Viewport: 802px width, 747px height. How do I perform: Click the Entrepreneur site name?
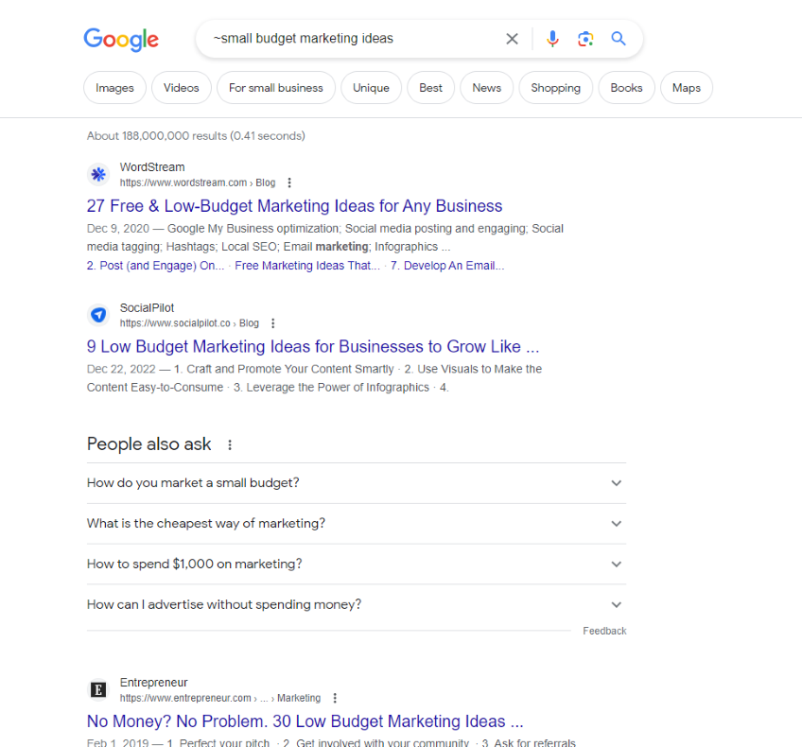point(153,683)
